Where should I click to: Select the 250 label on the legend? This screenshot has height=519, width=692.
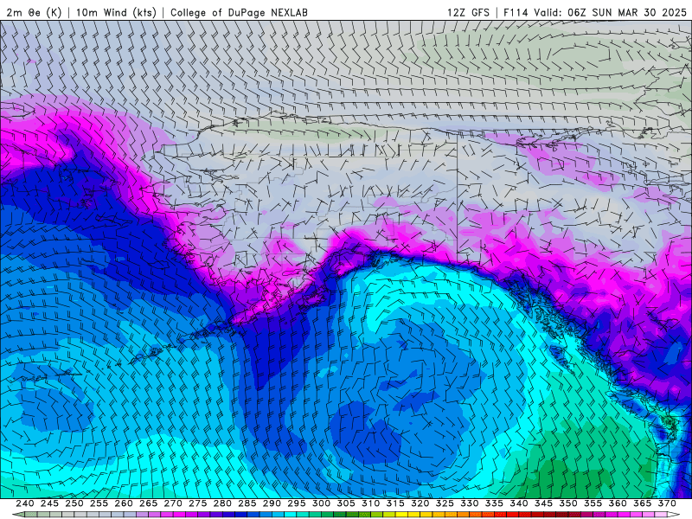74,503
